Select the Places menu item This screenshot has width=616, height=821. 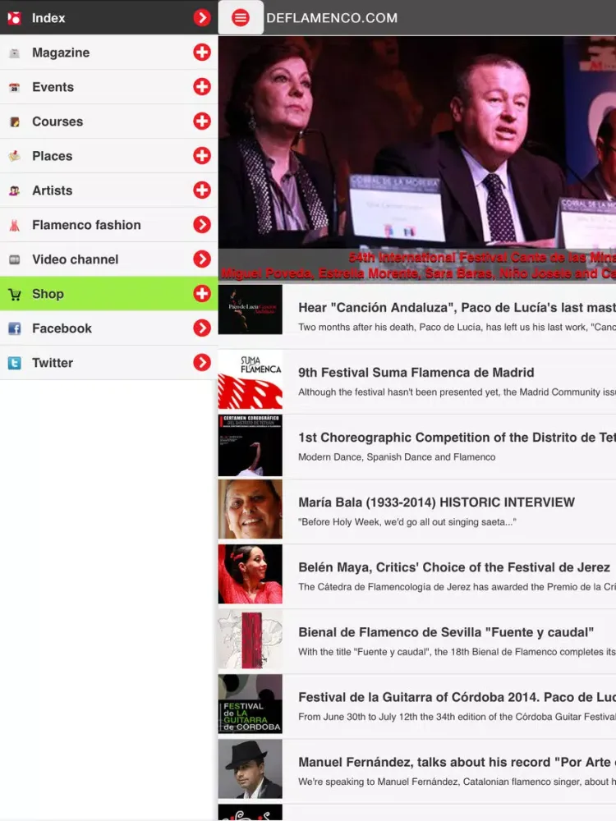(x=108, y=156)
